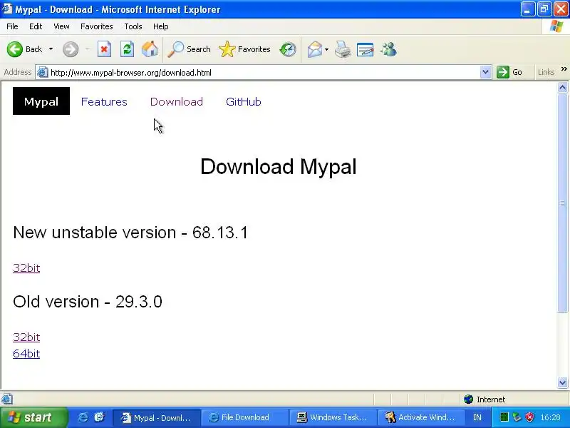Click the scrollbar down arrow

coord(562,382)
